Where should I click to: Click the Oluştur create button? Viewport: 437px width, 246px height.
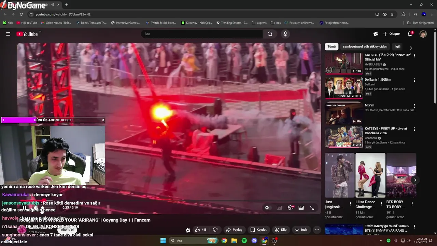391,34
